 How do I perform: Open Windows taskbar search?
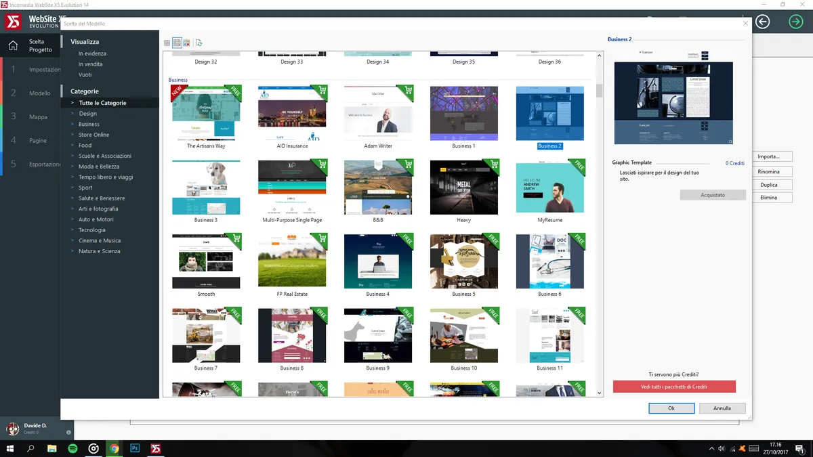tap(30, 448)
